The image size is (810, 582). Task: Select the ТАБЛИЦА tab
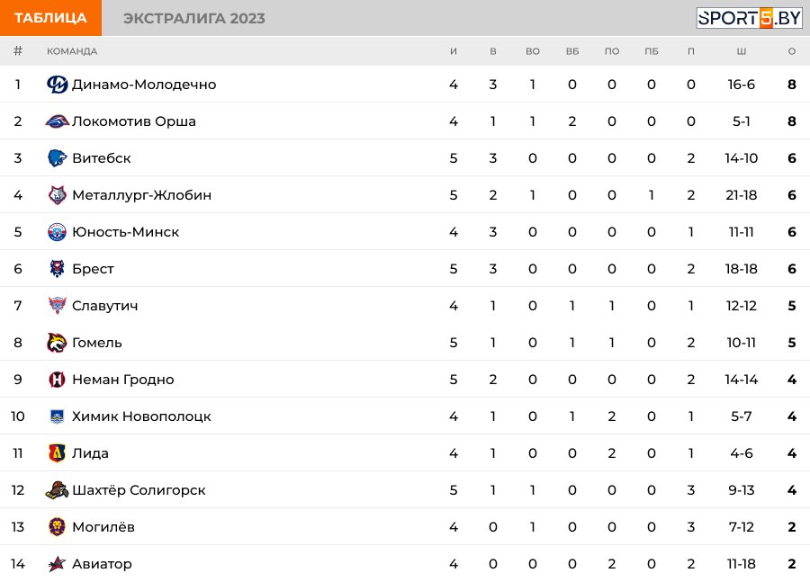point(50,18)
